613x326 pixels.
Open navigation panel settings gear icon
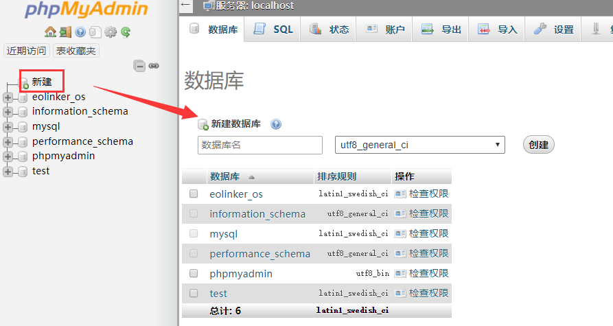click(x=111, y=32)
